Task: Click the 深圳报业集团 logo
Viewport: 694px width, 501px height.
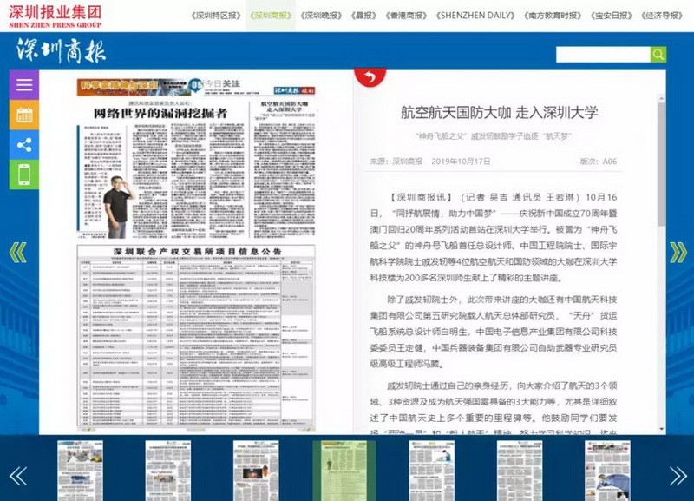Action: (56, 16)
